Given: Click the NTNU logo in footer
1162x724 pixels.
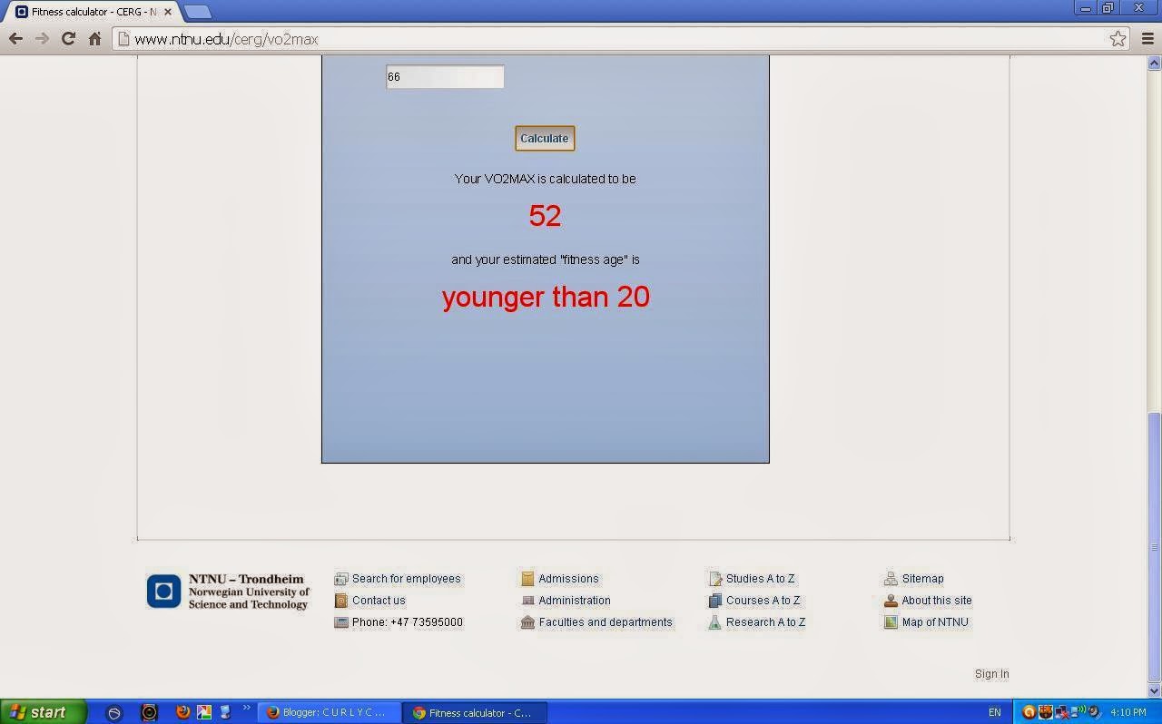Looking at the screenshot, I should tap(163, 592).
